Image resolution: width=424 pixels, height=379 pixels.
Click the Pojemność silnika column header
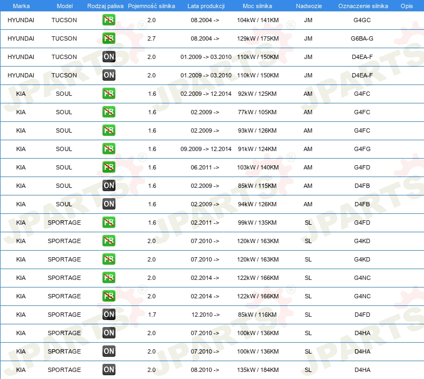(151, 6)
